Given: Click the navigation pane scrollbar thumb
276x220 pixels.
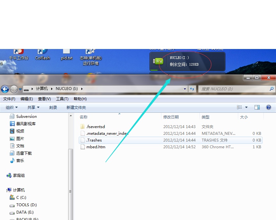Looking at the screenshot, I should click(71, 184).
